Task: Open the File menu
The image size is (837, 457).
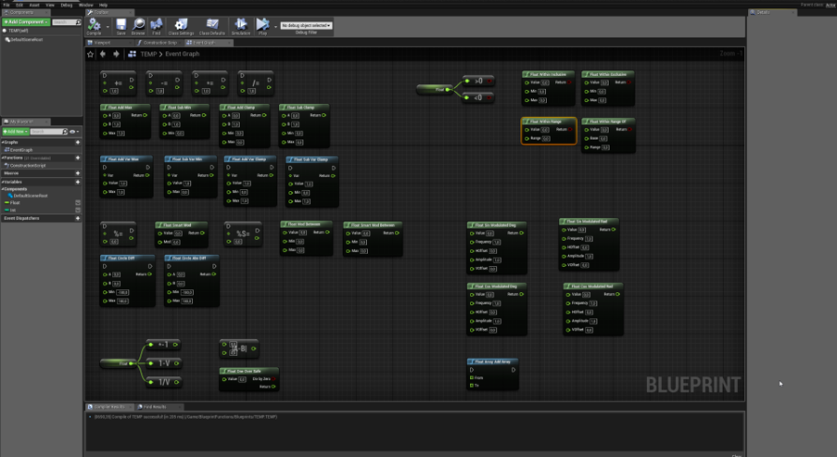Action: coord(7,5)
